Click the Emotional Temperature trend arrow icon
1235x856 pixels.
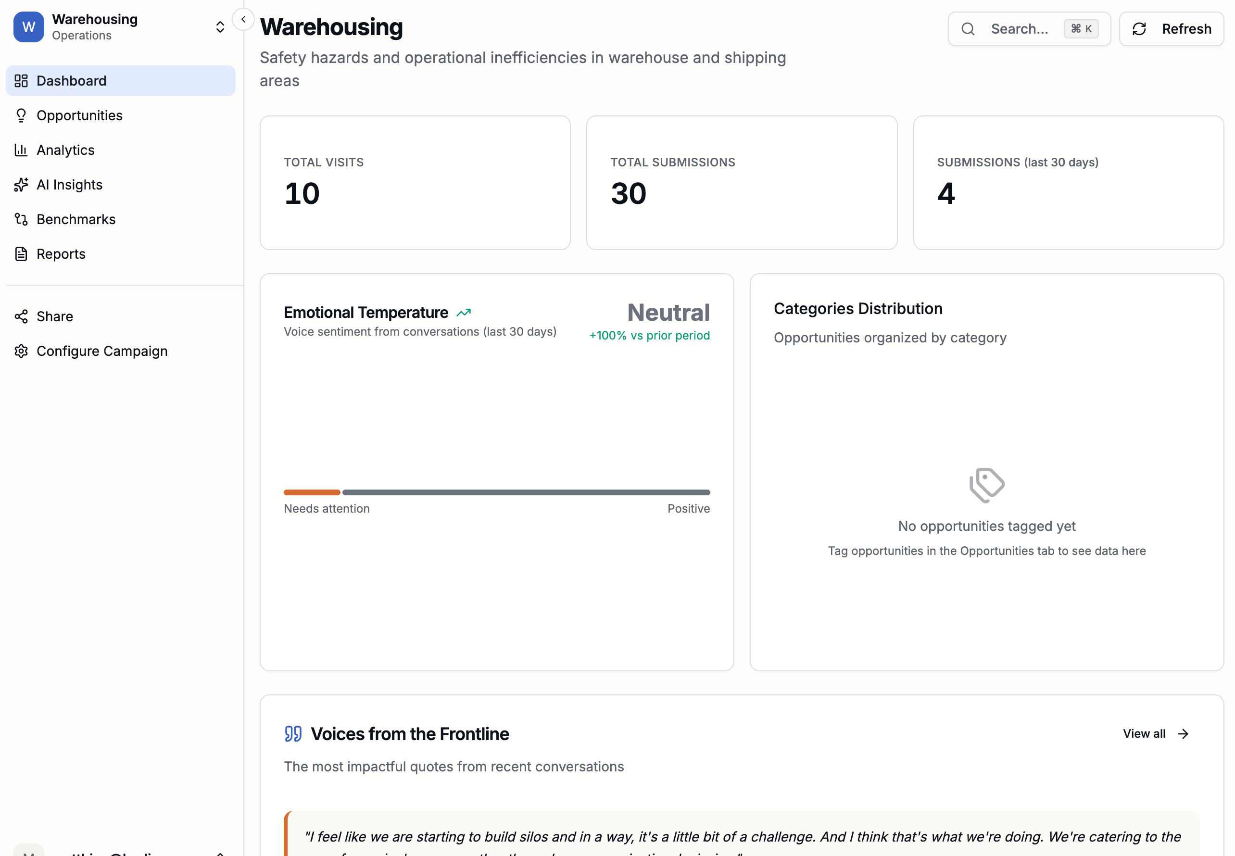[x=463, y=313]
